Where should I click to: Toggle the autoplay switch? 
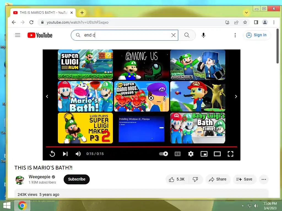(x=164, y=154)
